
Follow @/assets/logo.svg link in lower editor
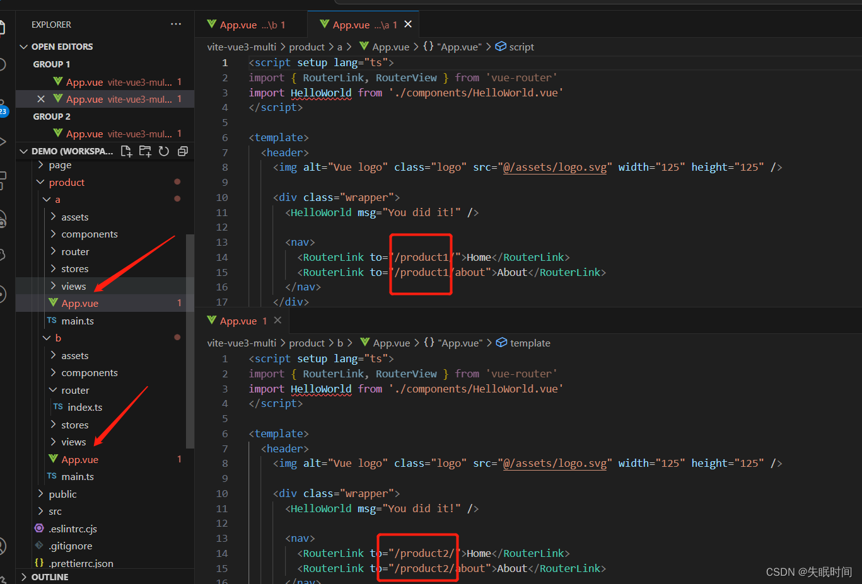click(555, 463)
